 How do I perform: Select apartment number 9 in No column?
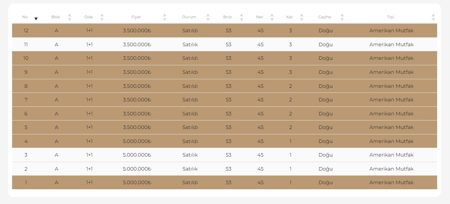click(x=26, y=72)
